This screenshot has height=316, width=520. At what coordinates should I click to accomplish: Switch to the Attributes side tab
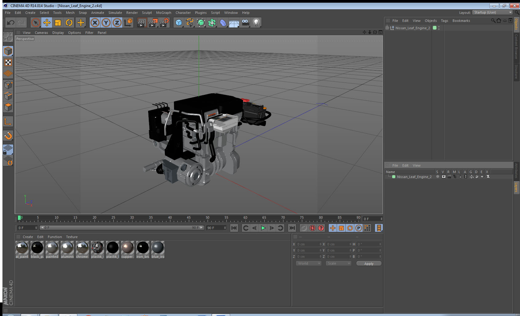[x=516, y=171]
